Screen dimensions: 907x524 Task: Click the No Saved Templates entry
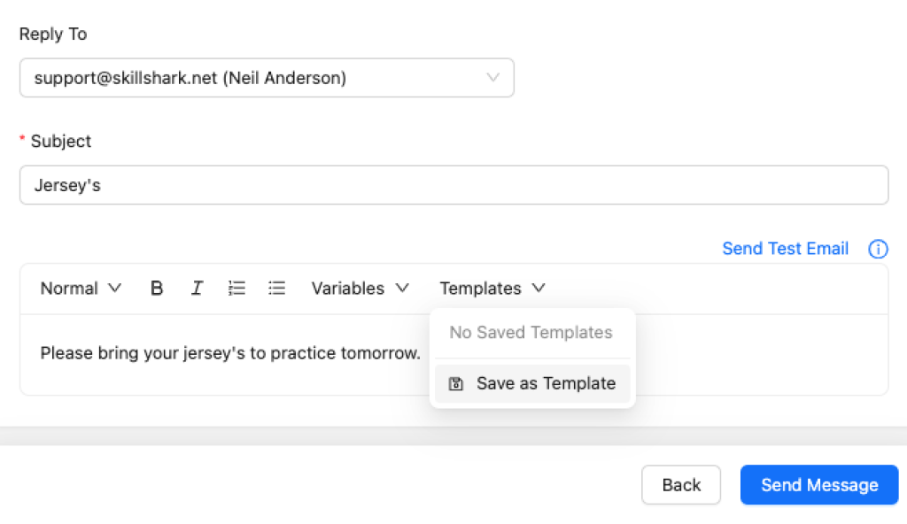(x=531, y=333)
